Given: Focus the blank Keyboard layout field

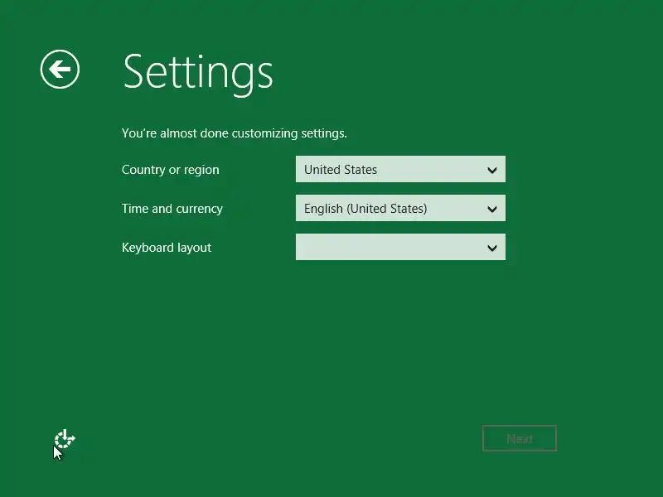Looking at the screenshot, I should point(400,247).
